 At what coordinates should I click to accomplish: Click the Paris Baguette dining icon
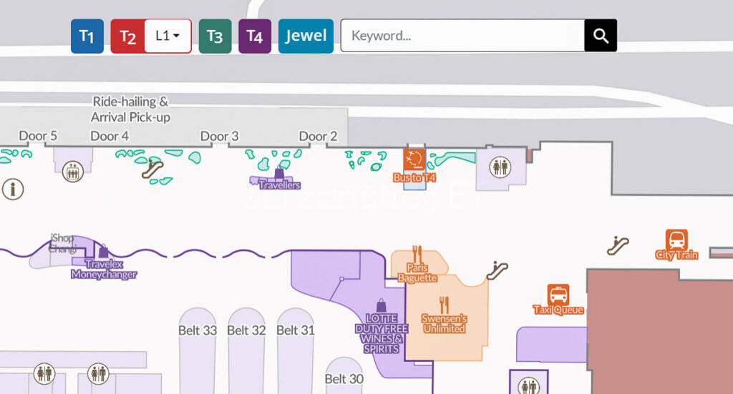[417, 254]
